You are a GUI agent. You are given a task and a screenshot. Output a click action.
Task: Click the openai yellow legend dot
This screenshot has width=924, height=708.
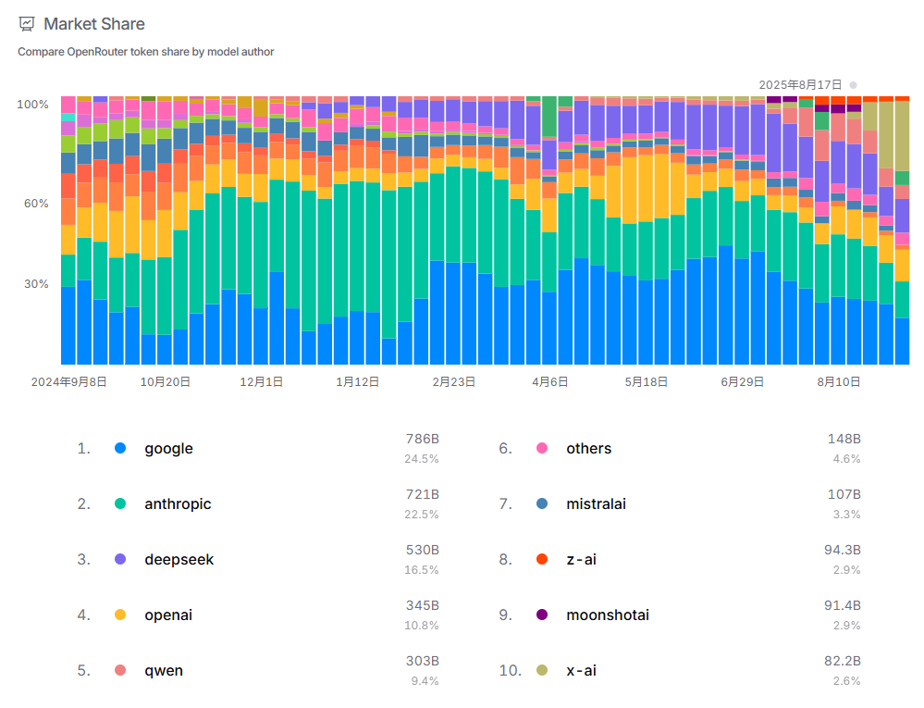click(120, 615)
